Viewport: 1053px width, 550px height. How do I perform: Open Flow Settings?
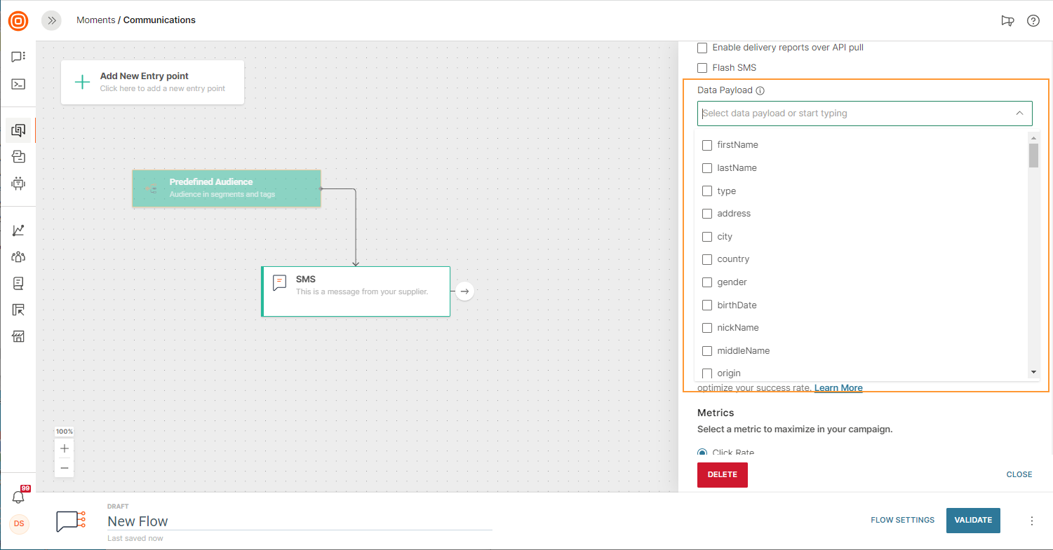(x=902, y=521)
